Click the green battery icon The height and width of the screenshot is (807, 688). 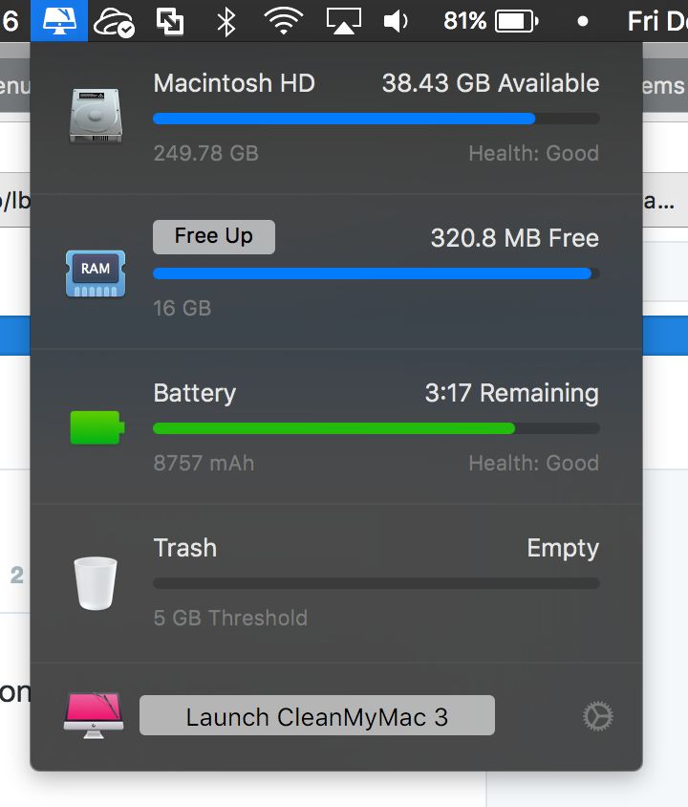click(97, 427)
